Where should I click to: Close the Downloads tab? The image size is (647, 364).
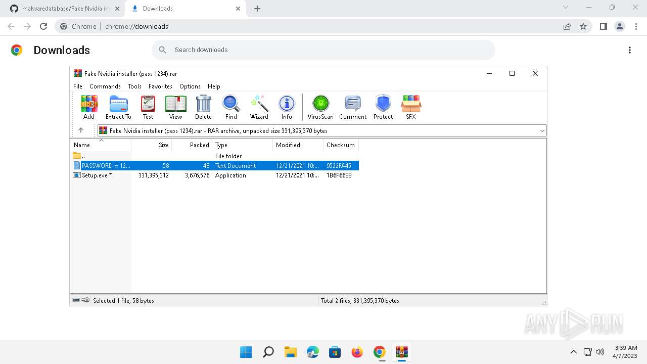[x=238, y=9]
